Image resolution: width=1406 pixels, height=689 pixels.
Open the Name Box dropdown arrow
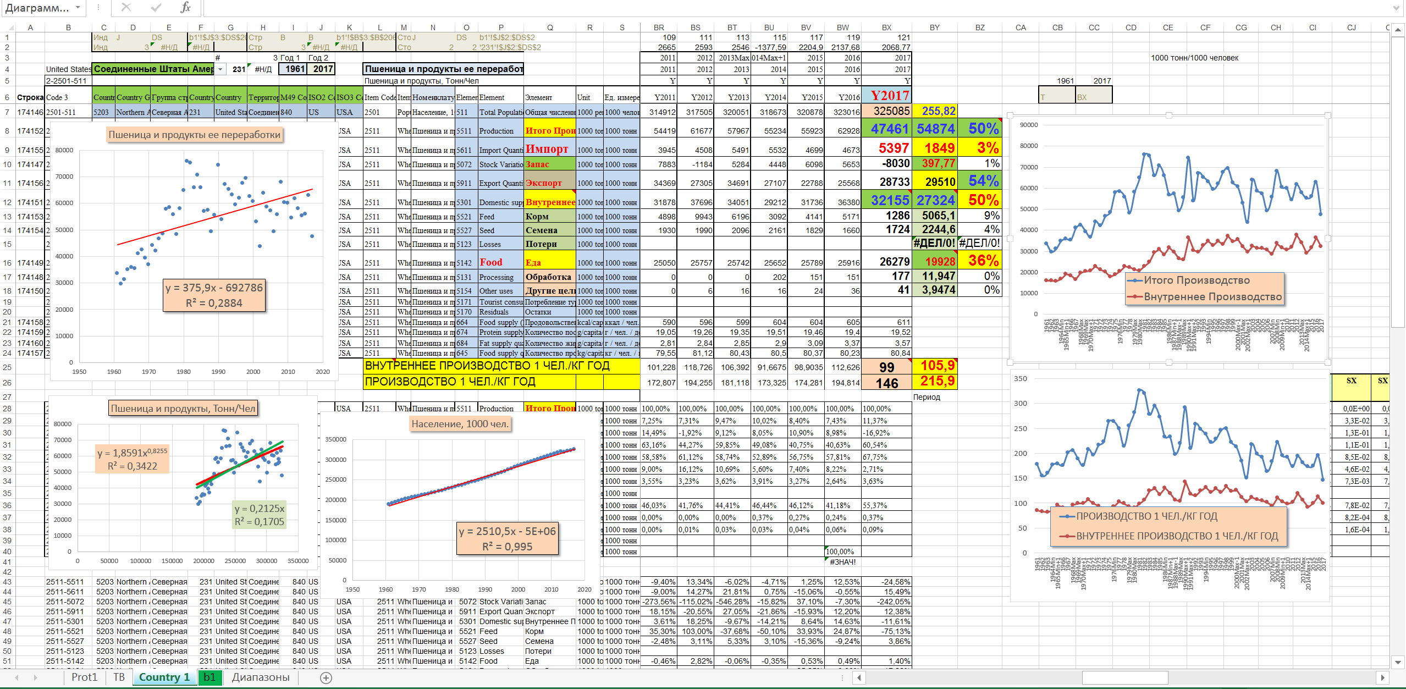click(78, 8)
